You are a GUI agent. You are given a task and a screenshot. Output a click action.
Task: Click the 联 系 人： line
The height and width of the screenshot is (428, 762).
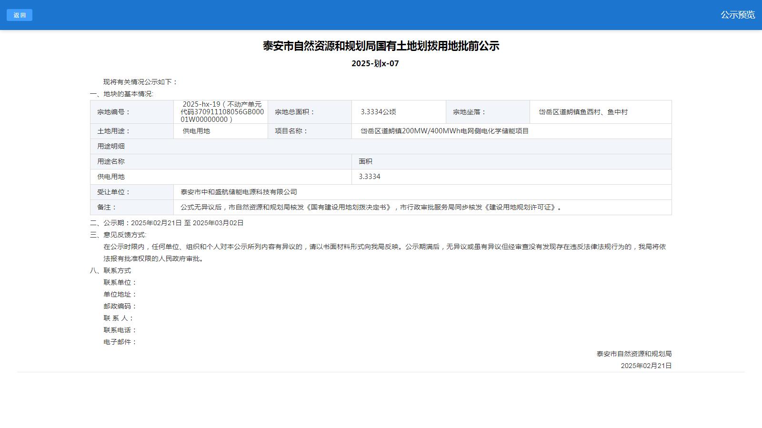pyautogui.click(x=119, y=318)
